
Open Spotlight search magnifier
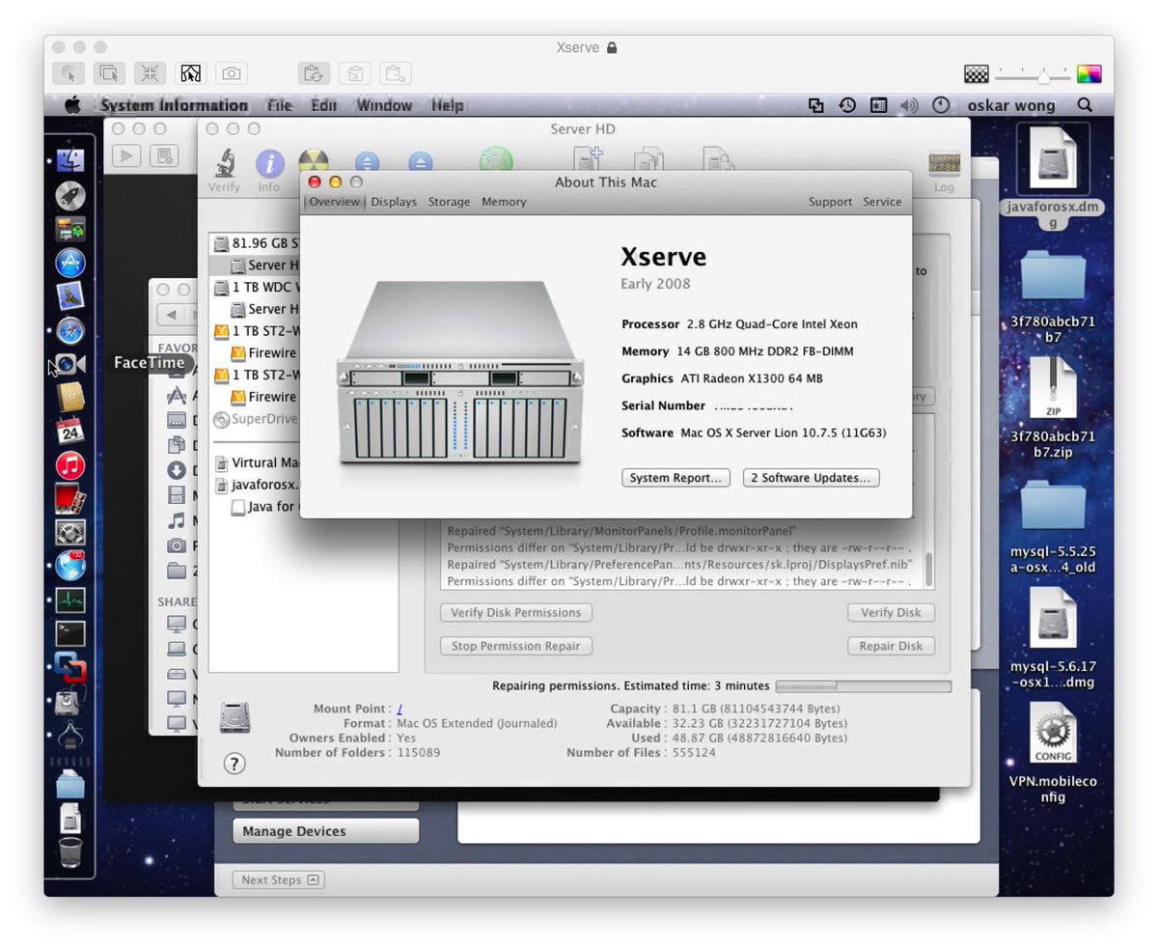[x=1085, y=105]
